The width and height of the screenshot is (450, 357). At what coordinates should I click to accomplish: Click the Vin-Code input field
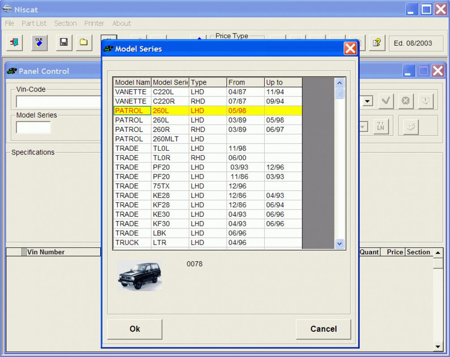[x=59, y=102]
